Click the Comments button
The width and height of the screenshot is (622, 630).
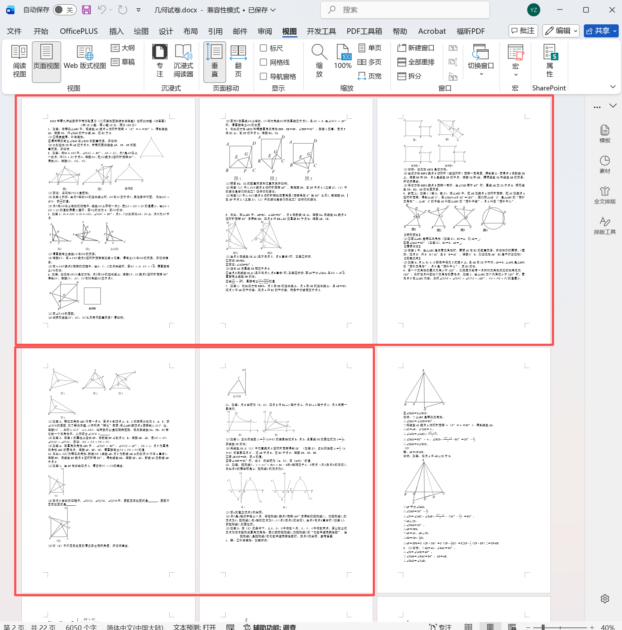click(523, 31)
